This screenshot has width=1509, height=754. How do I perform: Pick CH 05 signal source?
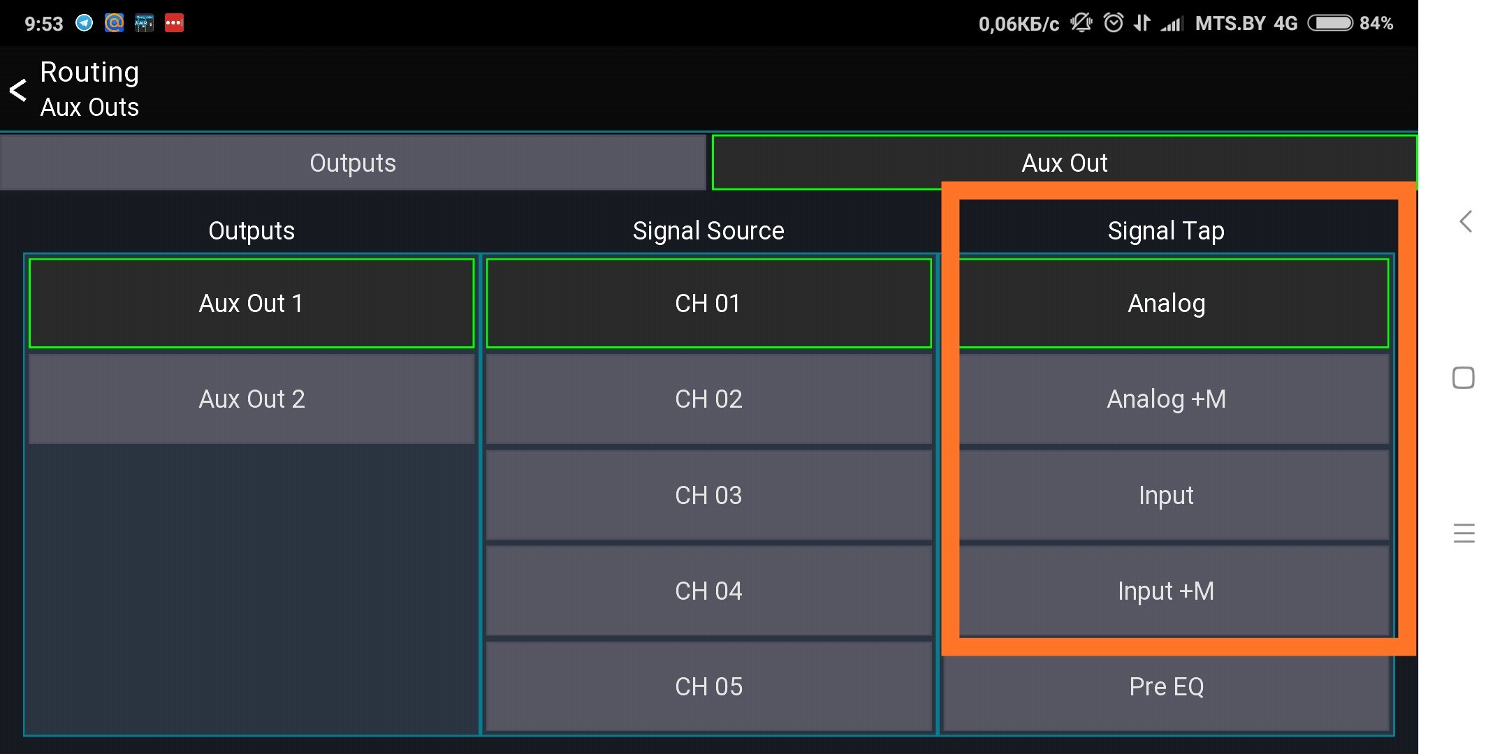[708, 687]
